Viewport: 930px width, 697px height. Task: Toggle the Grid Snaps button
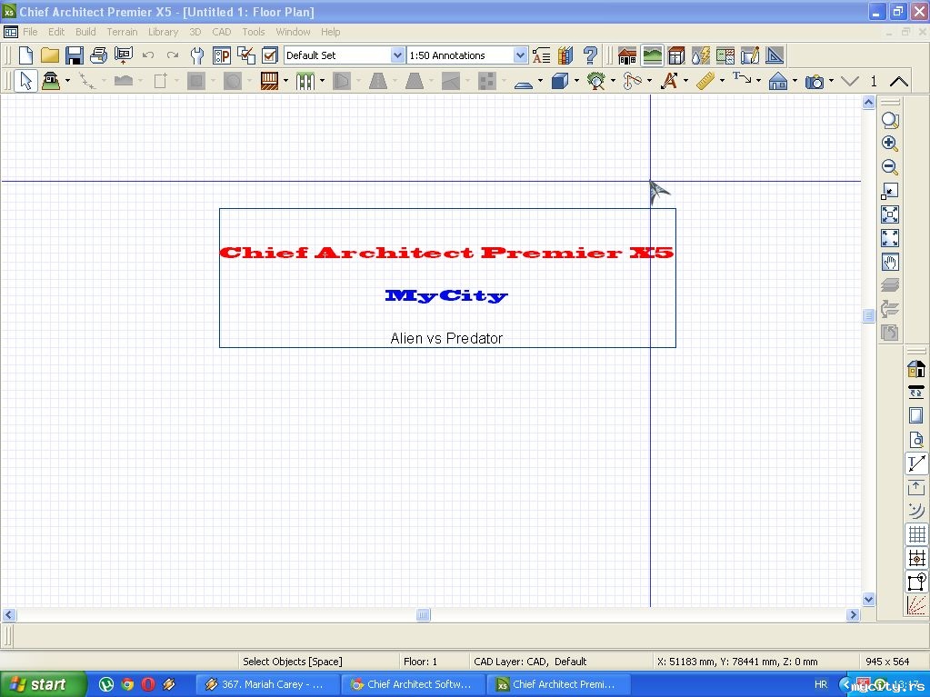point(916,558)
